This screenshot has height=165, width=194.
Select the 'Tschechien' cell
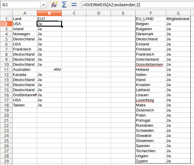[x=151, y=151]
